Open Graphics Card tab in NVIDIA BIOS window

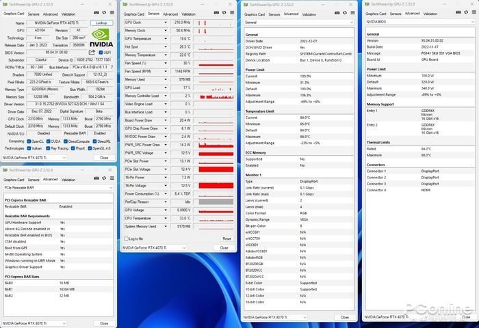point(376,14)
